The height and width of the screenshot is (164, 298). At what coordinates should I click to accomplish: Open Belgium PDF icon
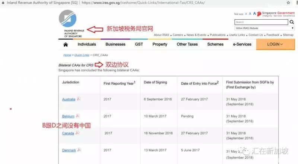click(77, 116)
